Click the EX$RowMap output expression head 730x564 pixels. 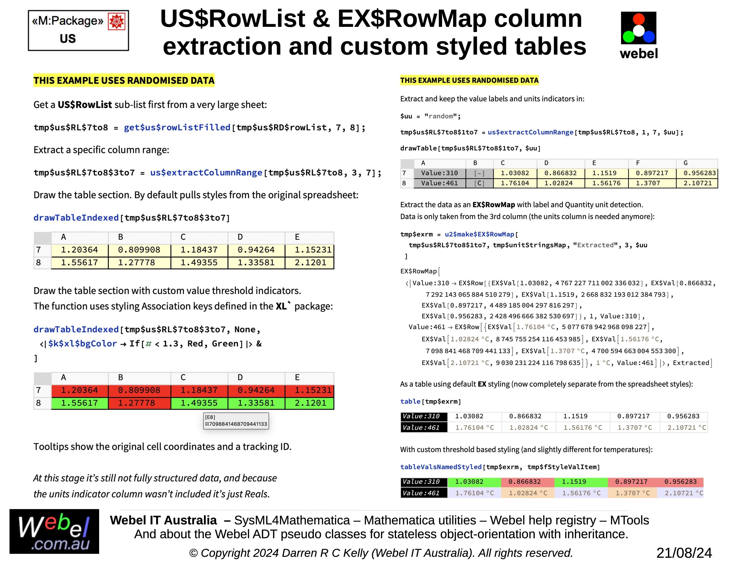[419, 271]
